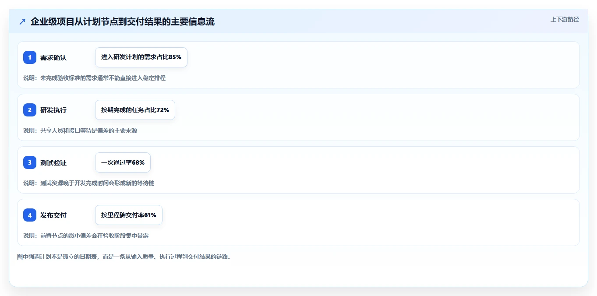Click the 发布交付 step title

point(53,215)
